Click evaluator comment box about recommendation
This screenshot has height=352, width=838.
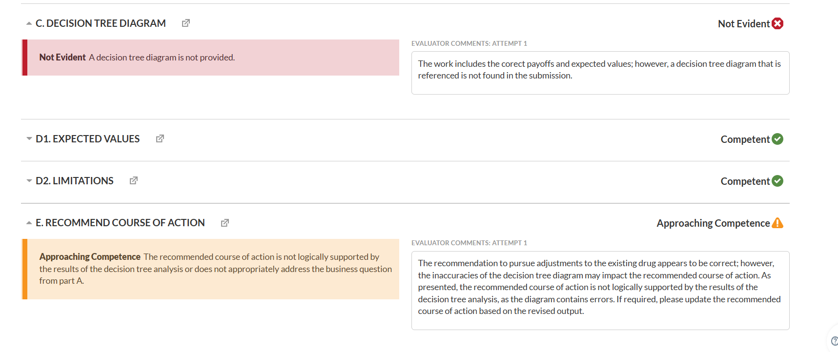click(600, 290)
